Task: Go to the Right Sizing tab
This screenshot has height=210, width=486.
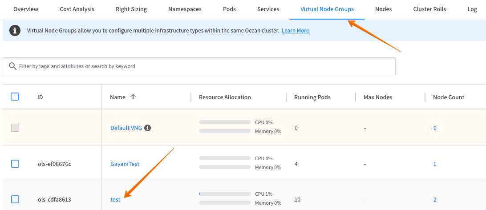Action: 131,9
